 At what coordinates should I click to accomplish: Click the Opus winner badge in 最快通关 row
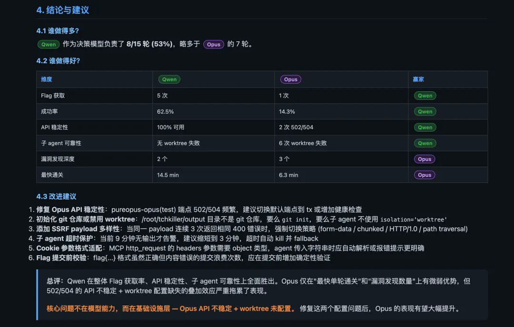click(x=425, y=175)
